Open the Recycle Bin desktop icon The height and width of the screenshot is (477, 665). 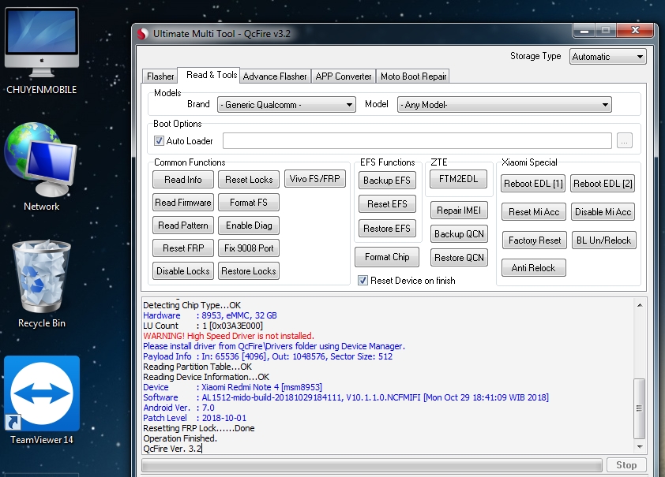(x=42, y=284)
